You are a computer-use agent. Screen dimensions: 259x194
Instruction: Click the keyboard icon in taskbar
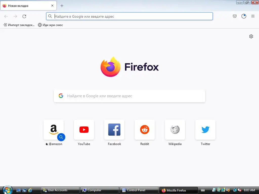(x=203, y=190)
